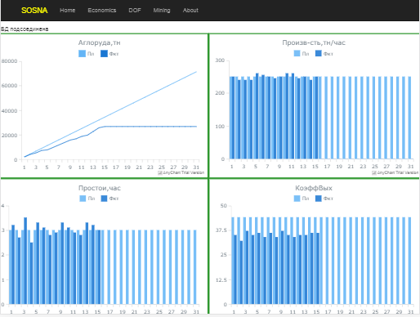420x317 pixels.
Task: Click the day 5 Фкт bar in Произв-сть chart
Action: [257, 116]
